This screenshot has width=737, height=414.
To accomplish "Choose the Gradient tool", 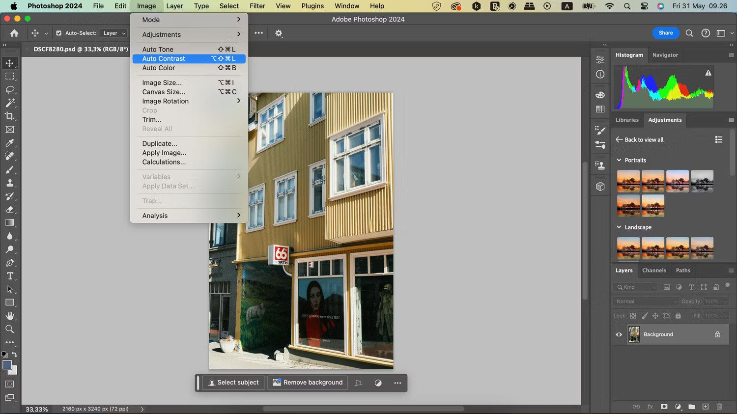I will (10, 222).
